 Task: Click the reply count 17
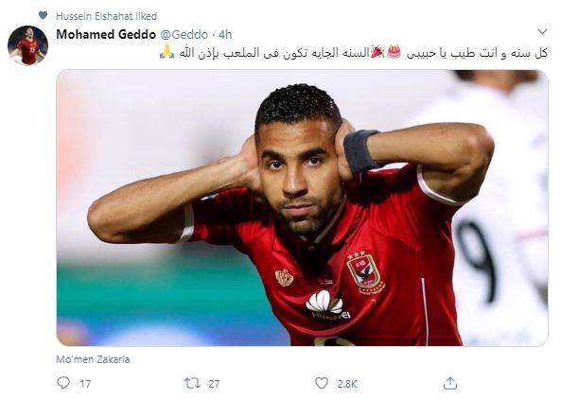coord(85,384)
